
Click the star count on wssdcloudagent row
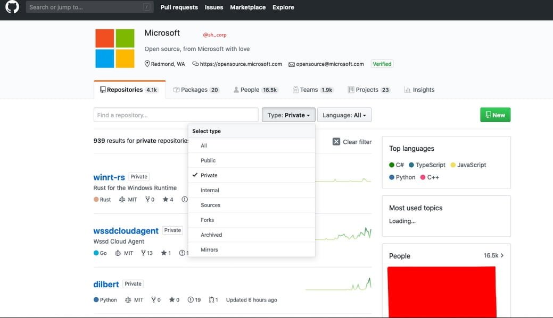169,253
